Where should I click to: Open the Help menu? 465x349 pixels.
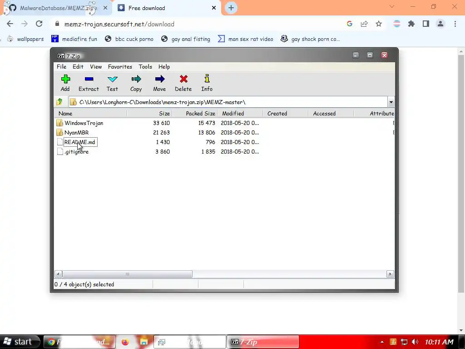[x=164, y=67]
